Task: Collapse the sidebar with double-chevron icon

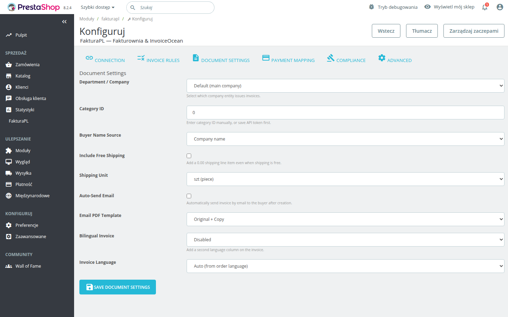Action: pos(64,22)
